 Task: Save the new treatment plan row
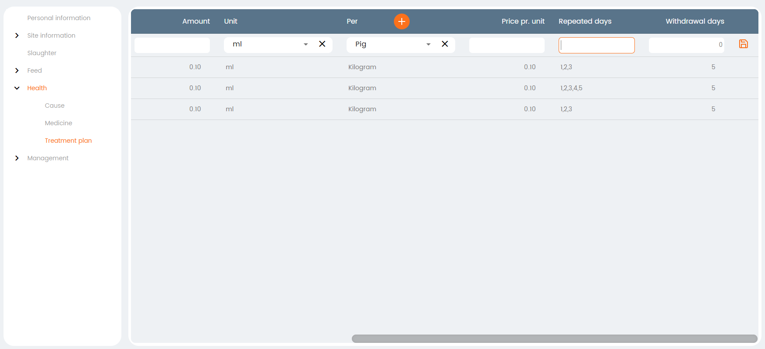click(x=743, y=44)
